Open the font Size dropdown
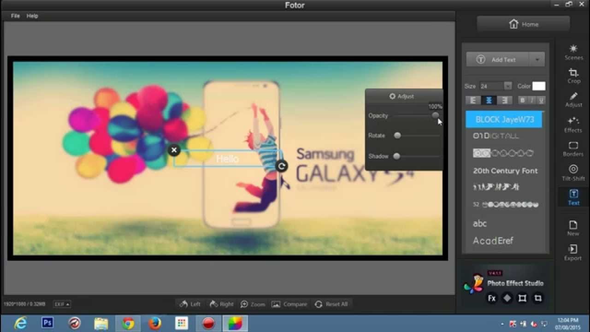The height and width of the screenshot is (332, 590). pos(507,86)
